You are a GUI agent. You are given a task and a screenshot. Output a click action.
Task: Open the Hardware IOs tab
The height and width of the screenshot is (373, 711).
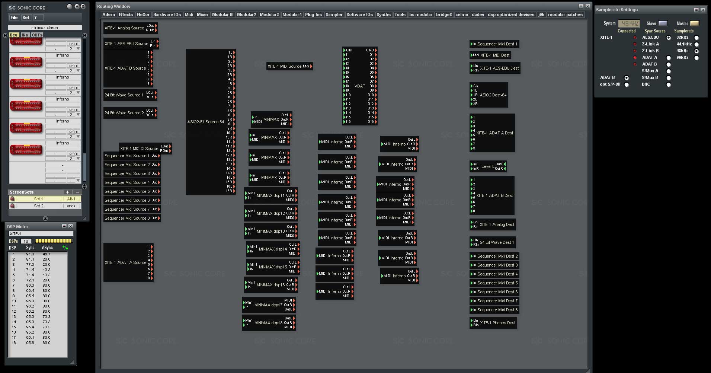167,15
